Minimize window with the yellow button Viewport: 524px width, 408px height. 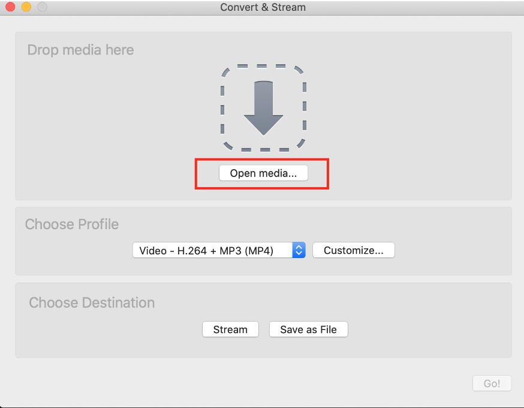[x=26, y=8]
